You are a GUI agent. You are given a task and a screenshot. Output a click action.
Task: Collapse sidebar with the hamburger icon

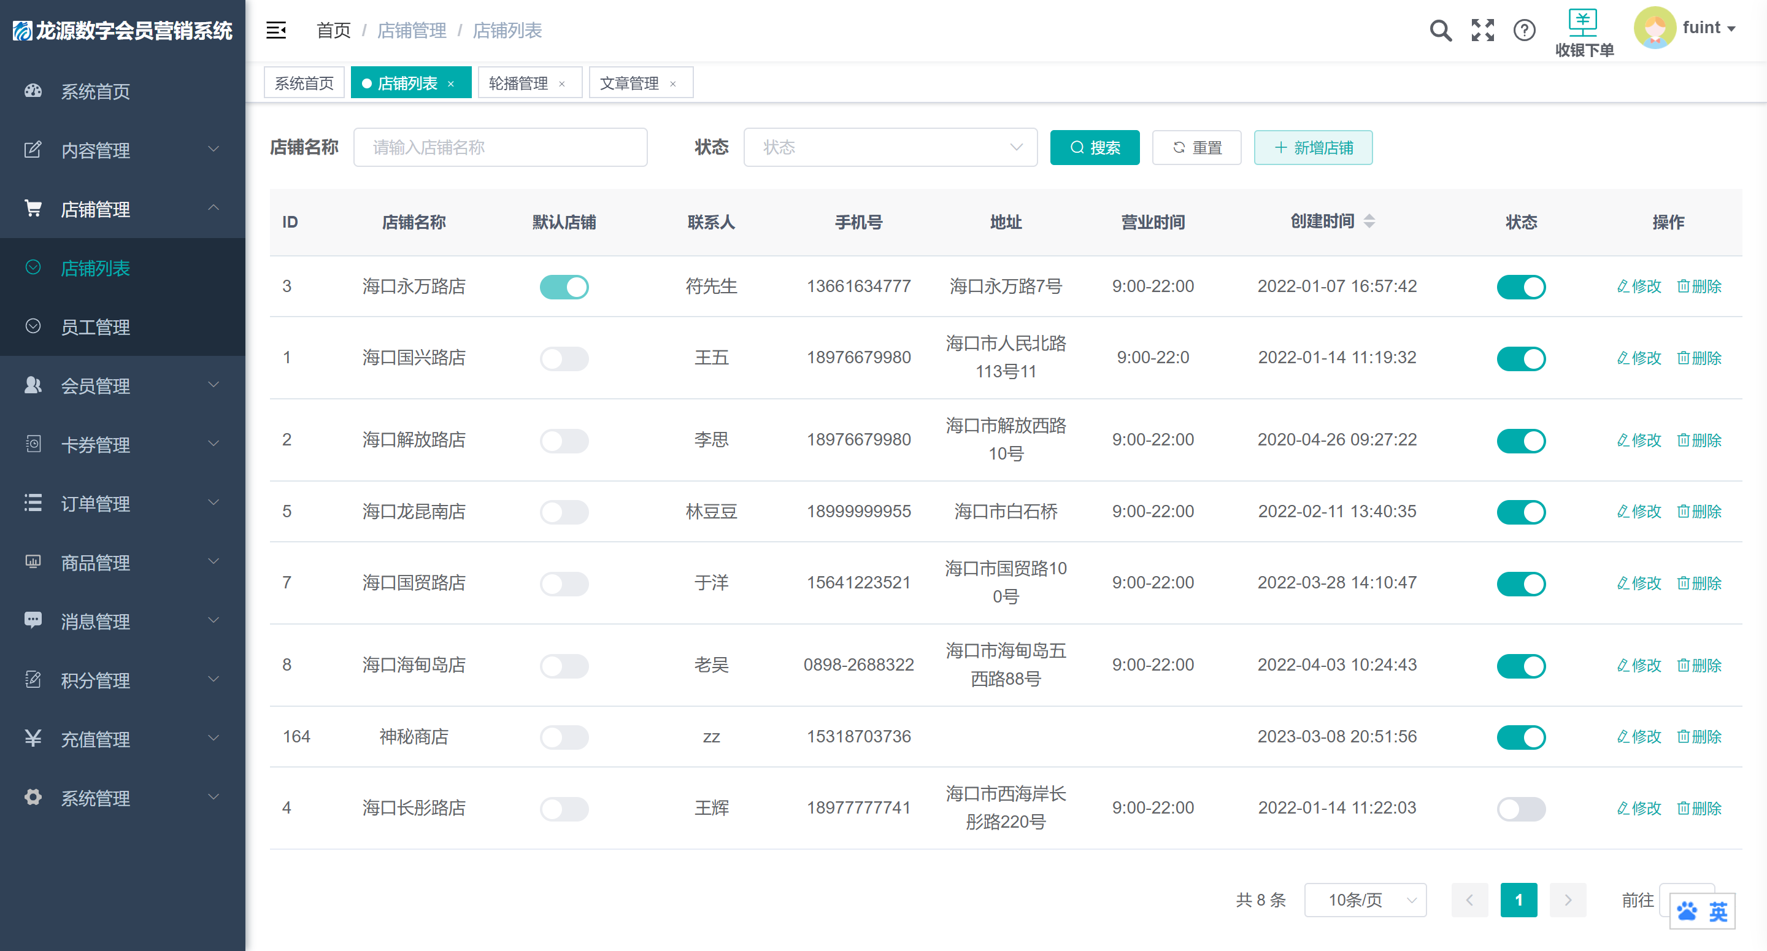pos(275,30)
